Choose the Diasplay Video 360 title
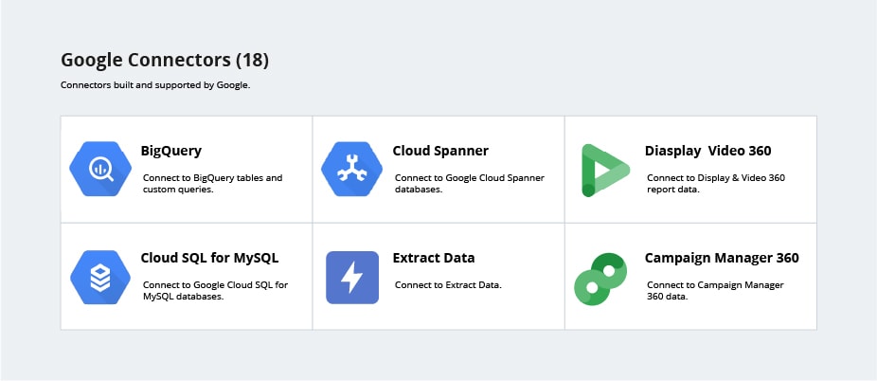 (x=707, y=151)
